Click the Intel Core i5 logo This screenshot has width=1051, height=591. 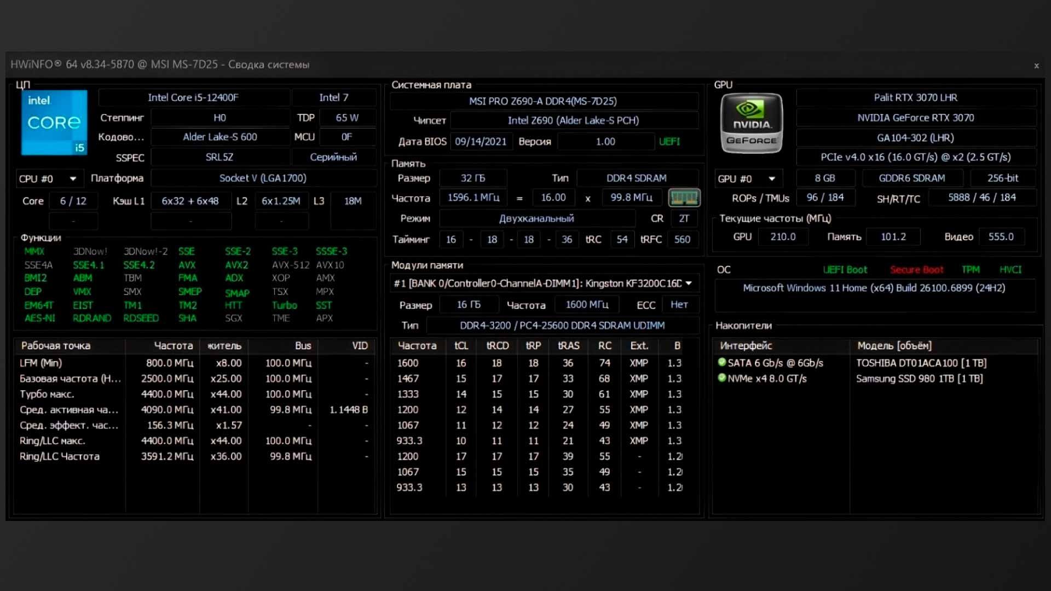(54, 123)
